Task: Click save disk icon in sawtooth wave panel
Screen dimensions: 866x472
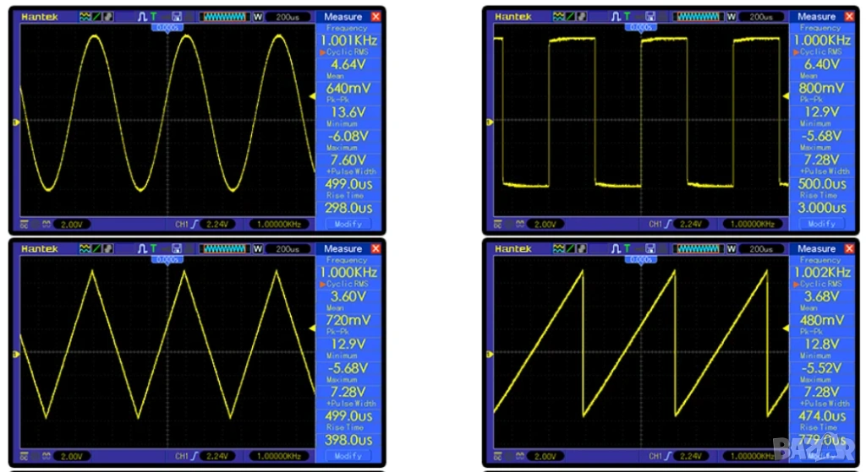Action: 650,249
